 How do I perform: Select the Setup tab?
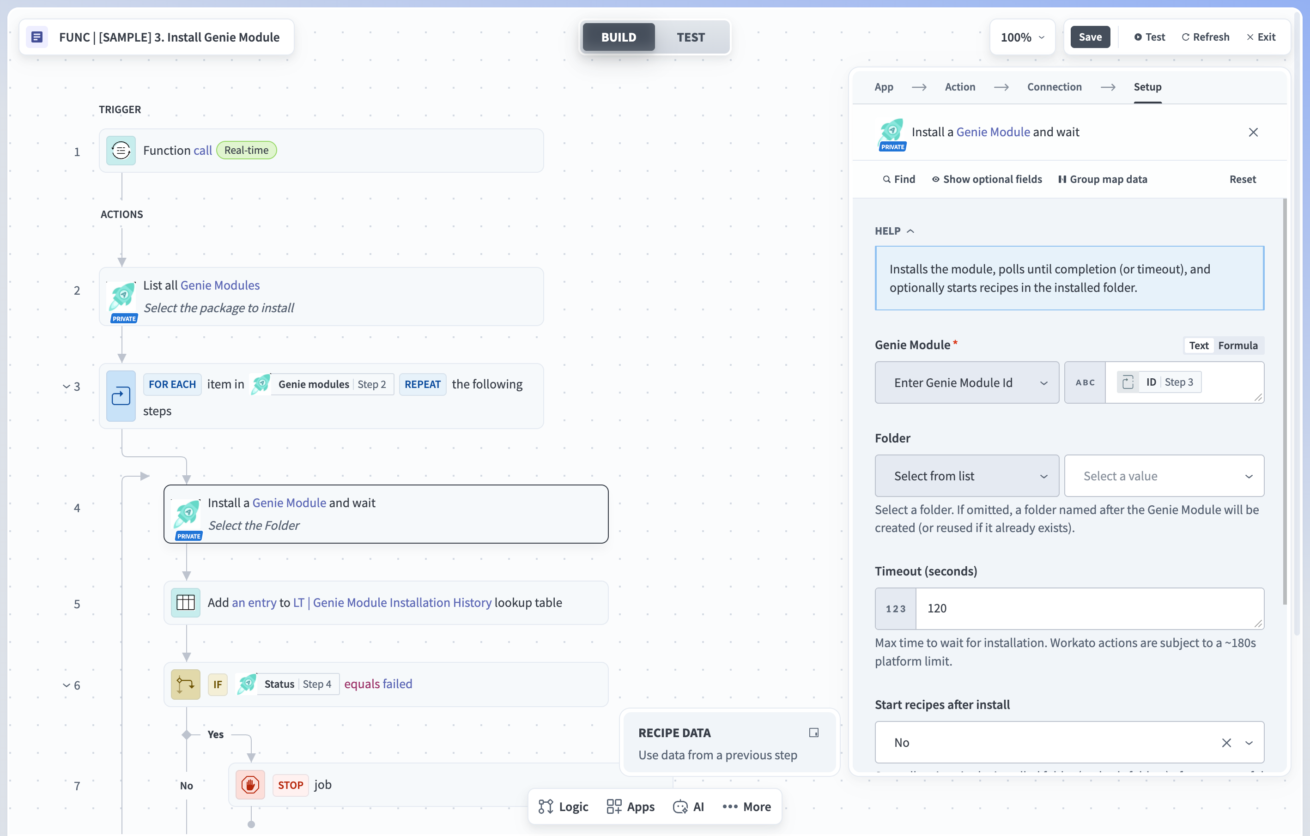pyautogui.click(x=1147, y=86)
